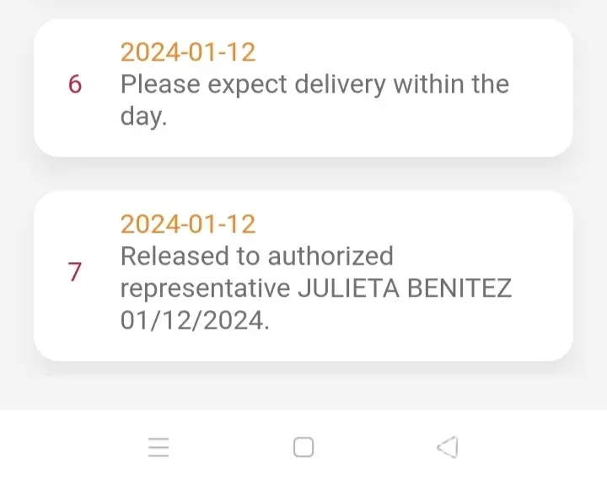Tap the Android back triangle icon
This screenshot has height=484, width=607.
[448, 447]
